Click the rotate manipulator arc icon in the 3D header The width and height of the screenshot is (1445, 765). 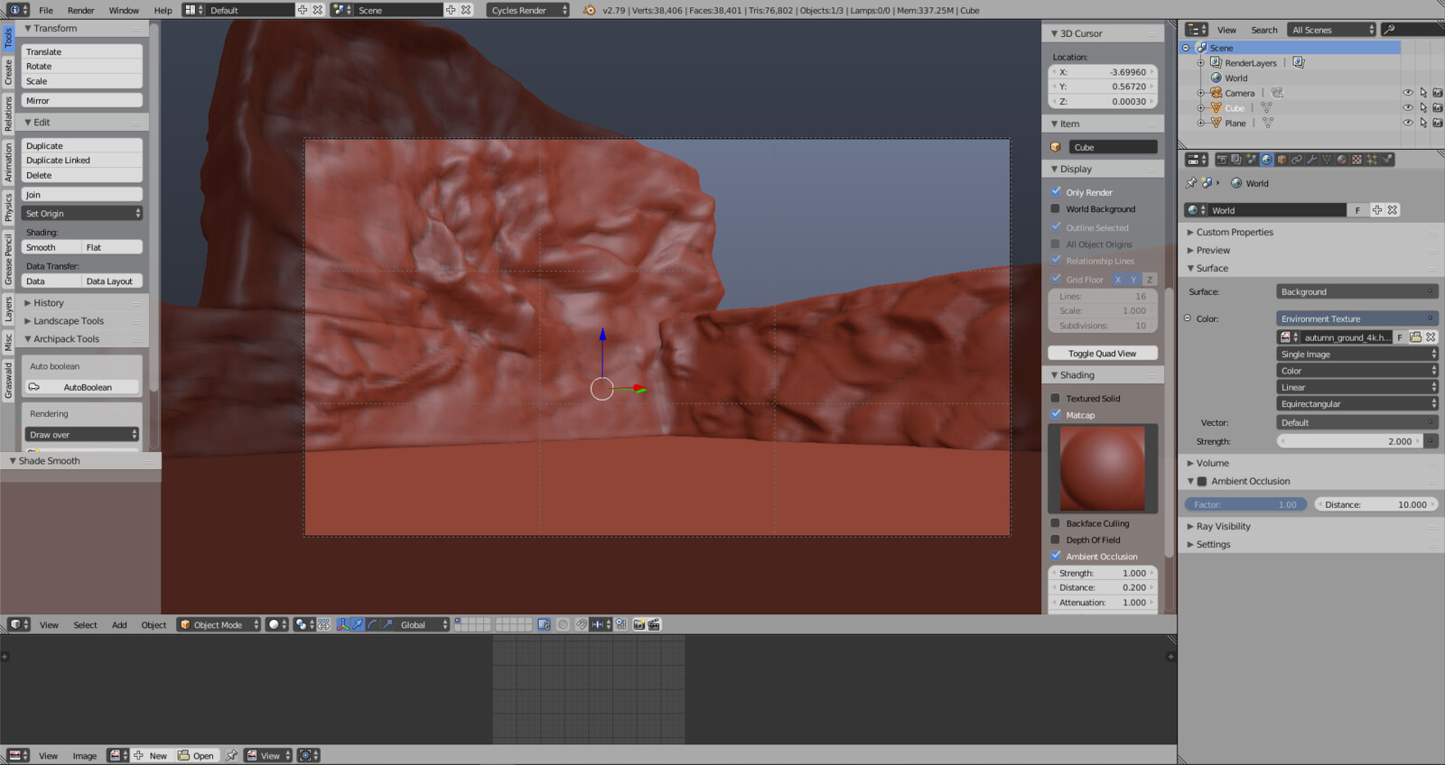coord(372,624)
